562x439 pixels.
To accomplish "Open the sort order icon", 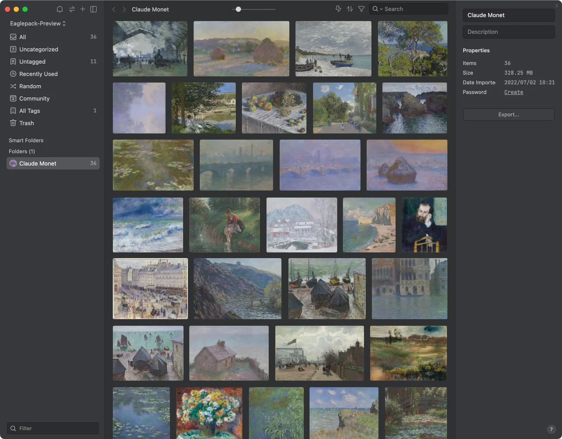I will (350, 9).
